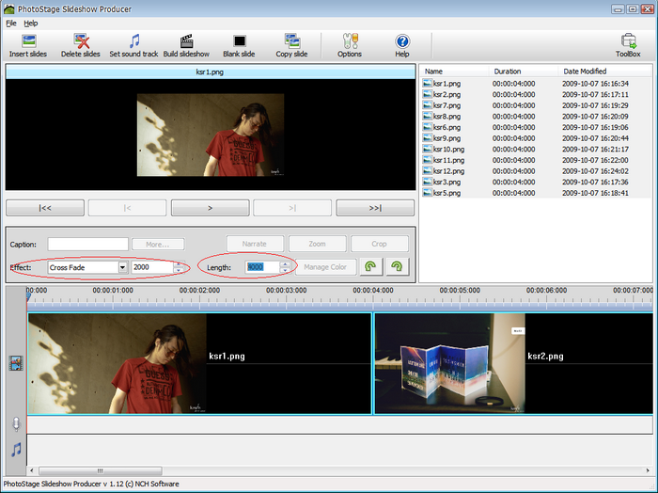
Task: Increase the effect duration with up stepper
Action: [x=179, y=263]
